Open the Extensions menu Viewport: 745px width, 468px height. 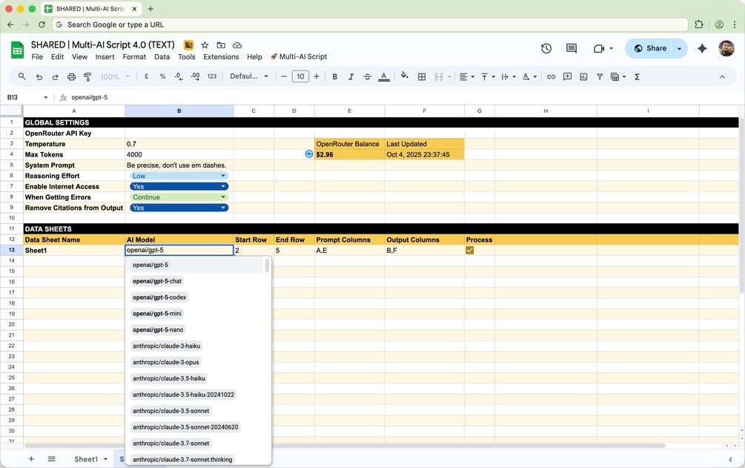click(x=221, y=56)
